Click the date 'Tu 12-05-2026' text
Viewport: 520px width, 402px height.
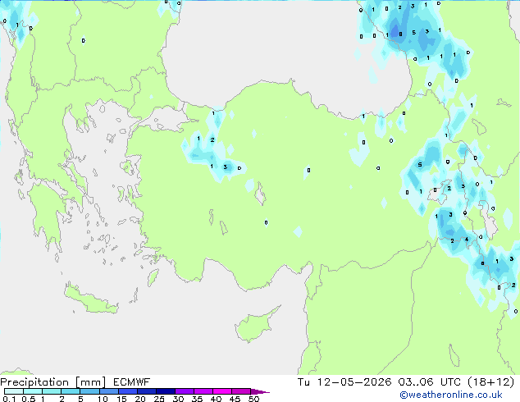point(344,382)
